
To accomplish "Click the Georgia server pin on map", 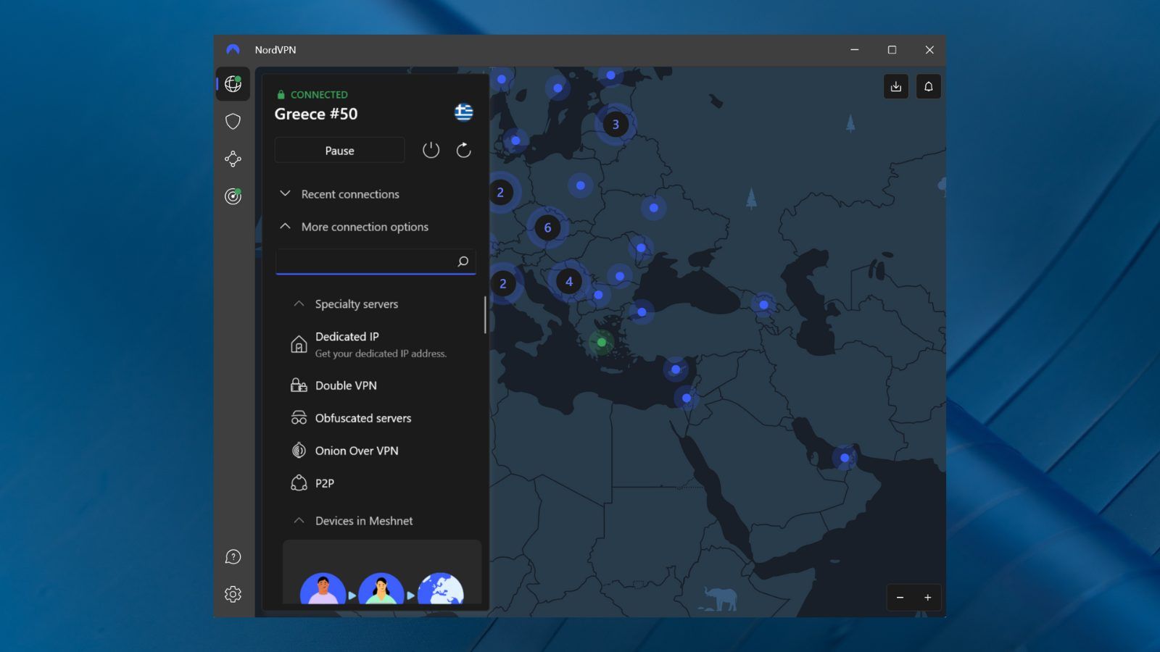I will coord(763,305).
